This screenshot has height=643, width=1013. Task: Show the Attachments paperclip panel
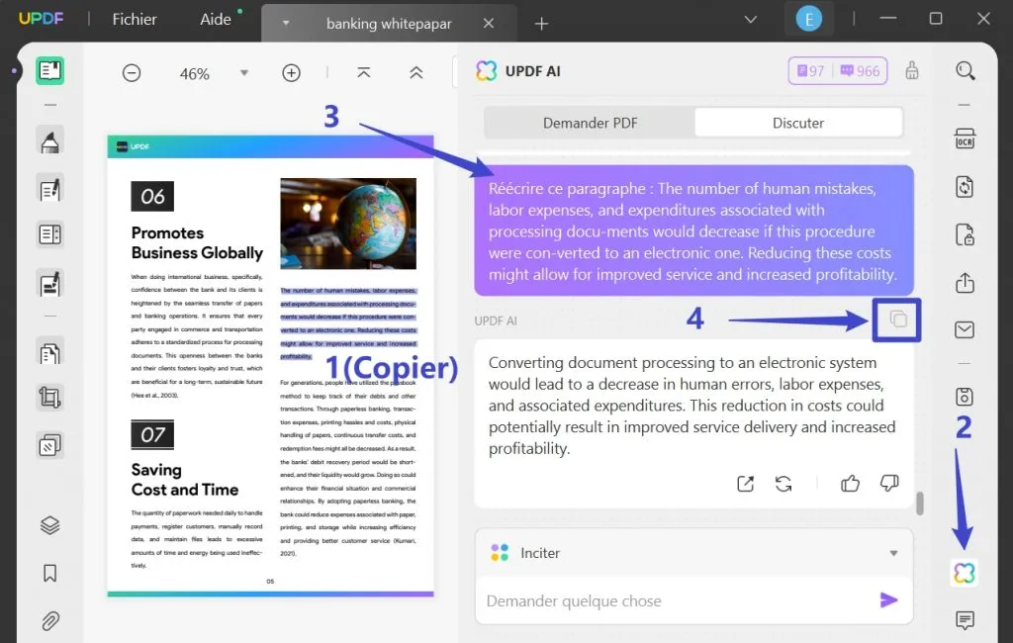click(49, 621)
